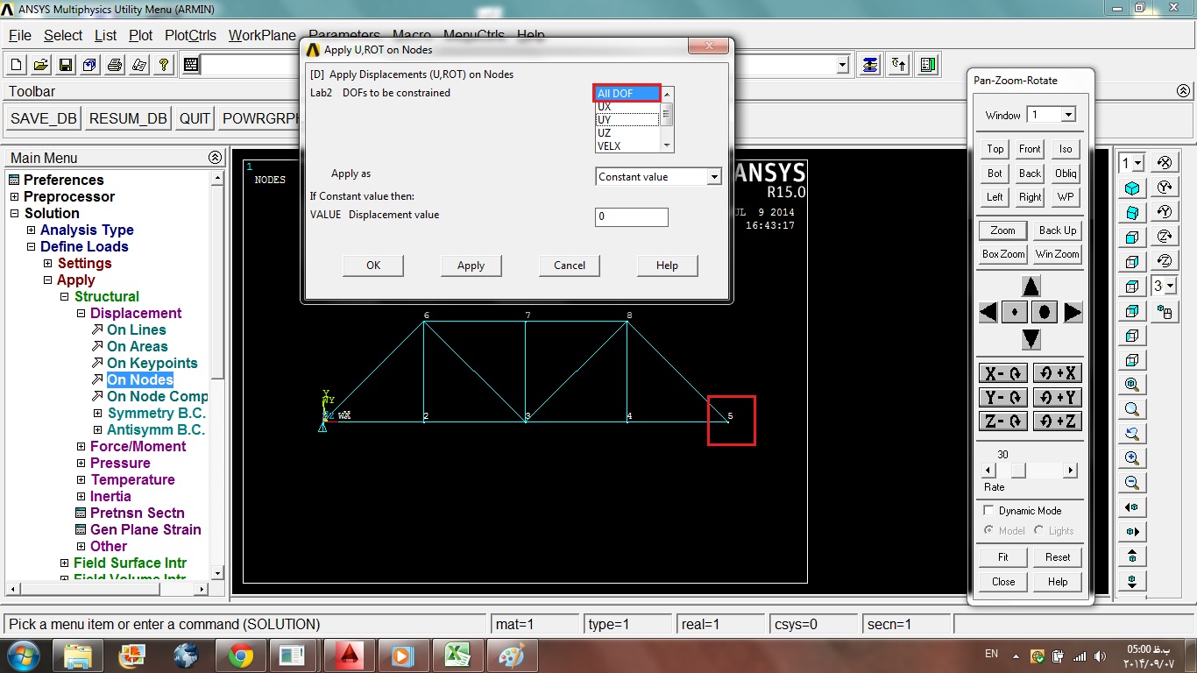Open the command input history dropdown arrow
This screenshot has width=1197, height=673.
[843, 65]
